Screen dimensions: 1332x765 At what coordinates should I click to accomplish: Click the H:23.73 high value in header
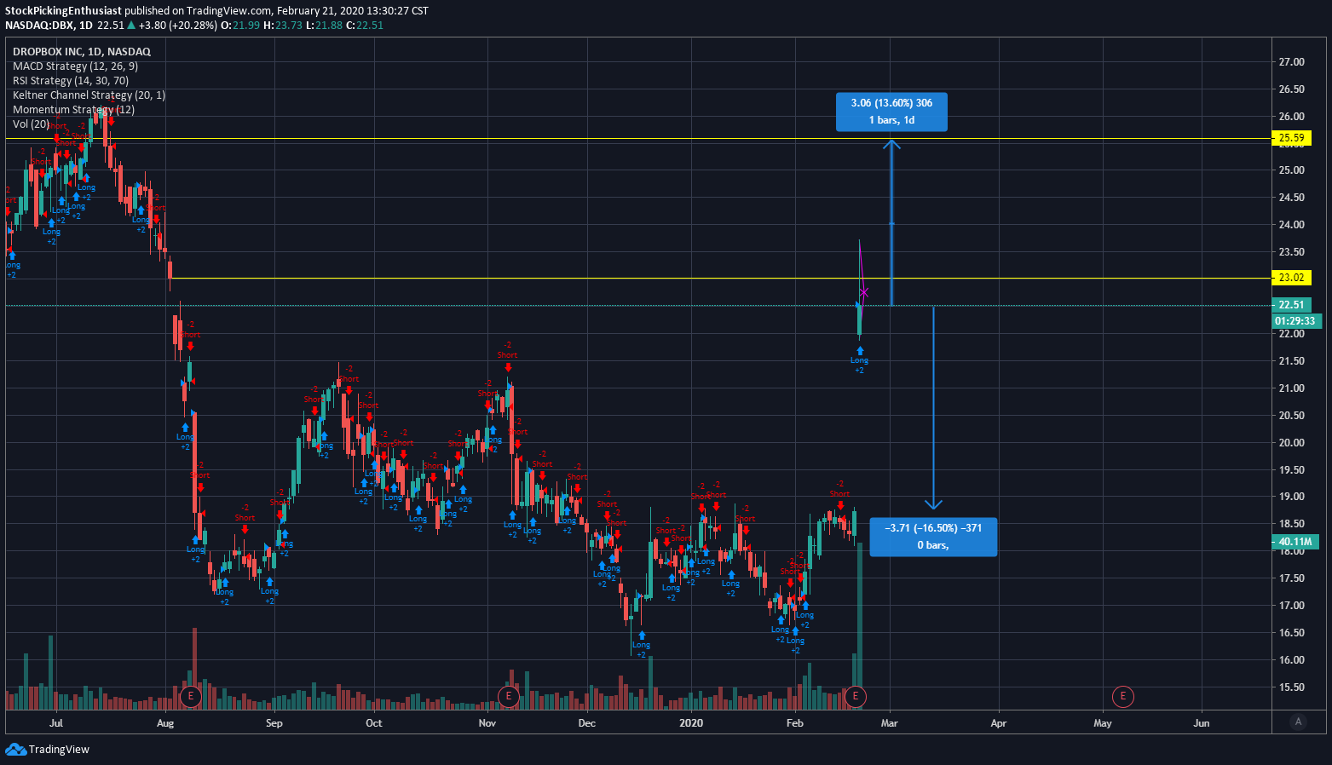282,25
